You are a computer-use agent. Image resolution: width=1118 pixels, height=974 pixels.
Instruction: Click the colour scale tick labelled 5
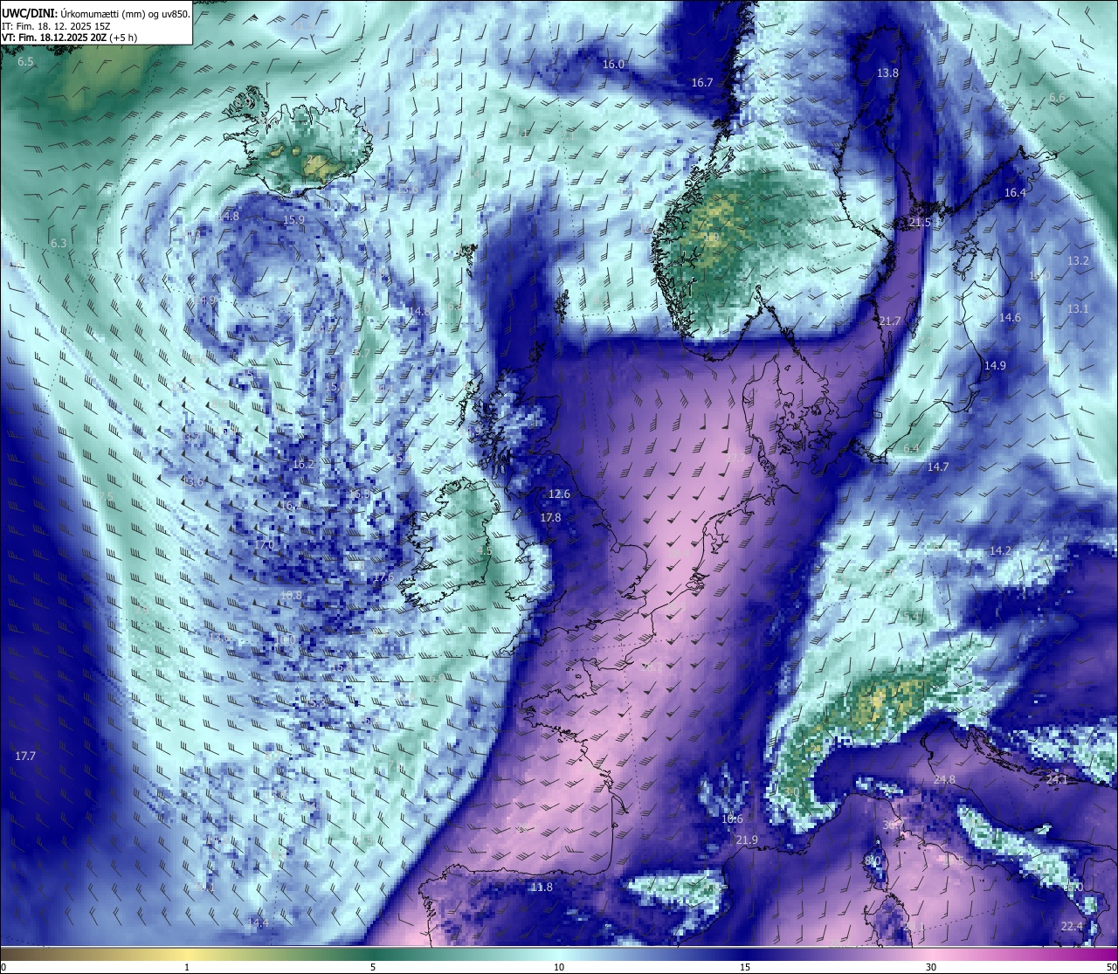pyautogui.click(x=373, y=967)
